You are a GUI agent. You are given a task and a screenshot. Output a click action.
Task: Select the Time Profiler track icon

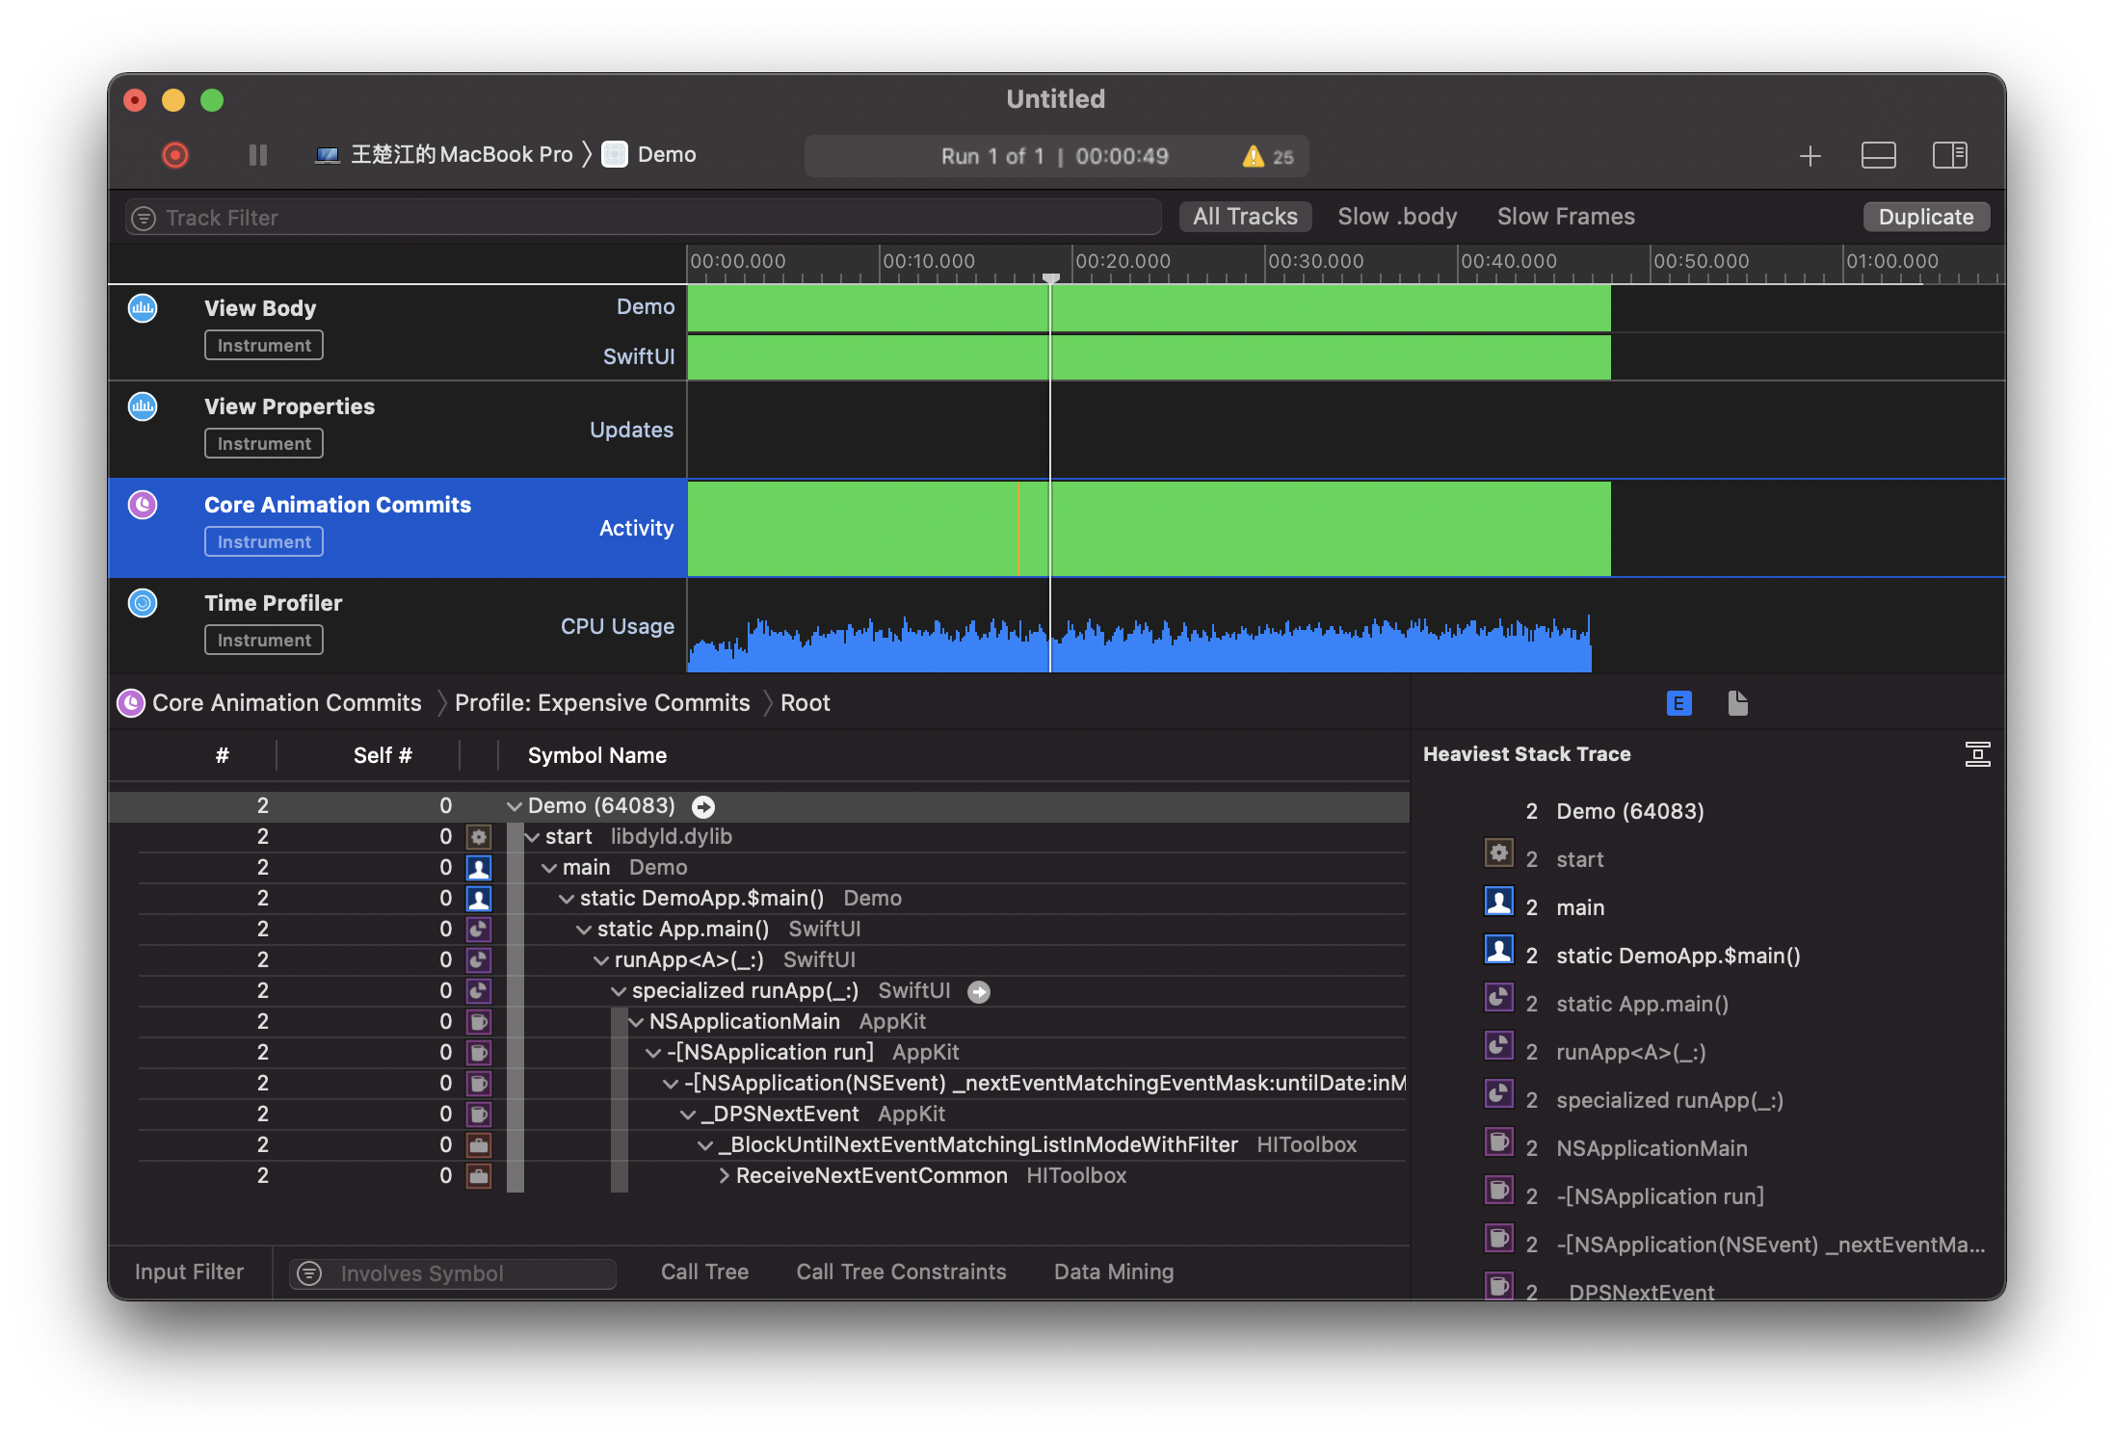143,603
